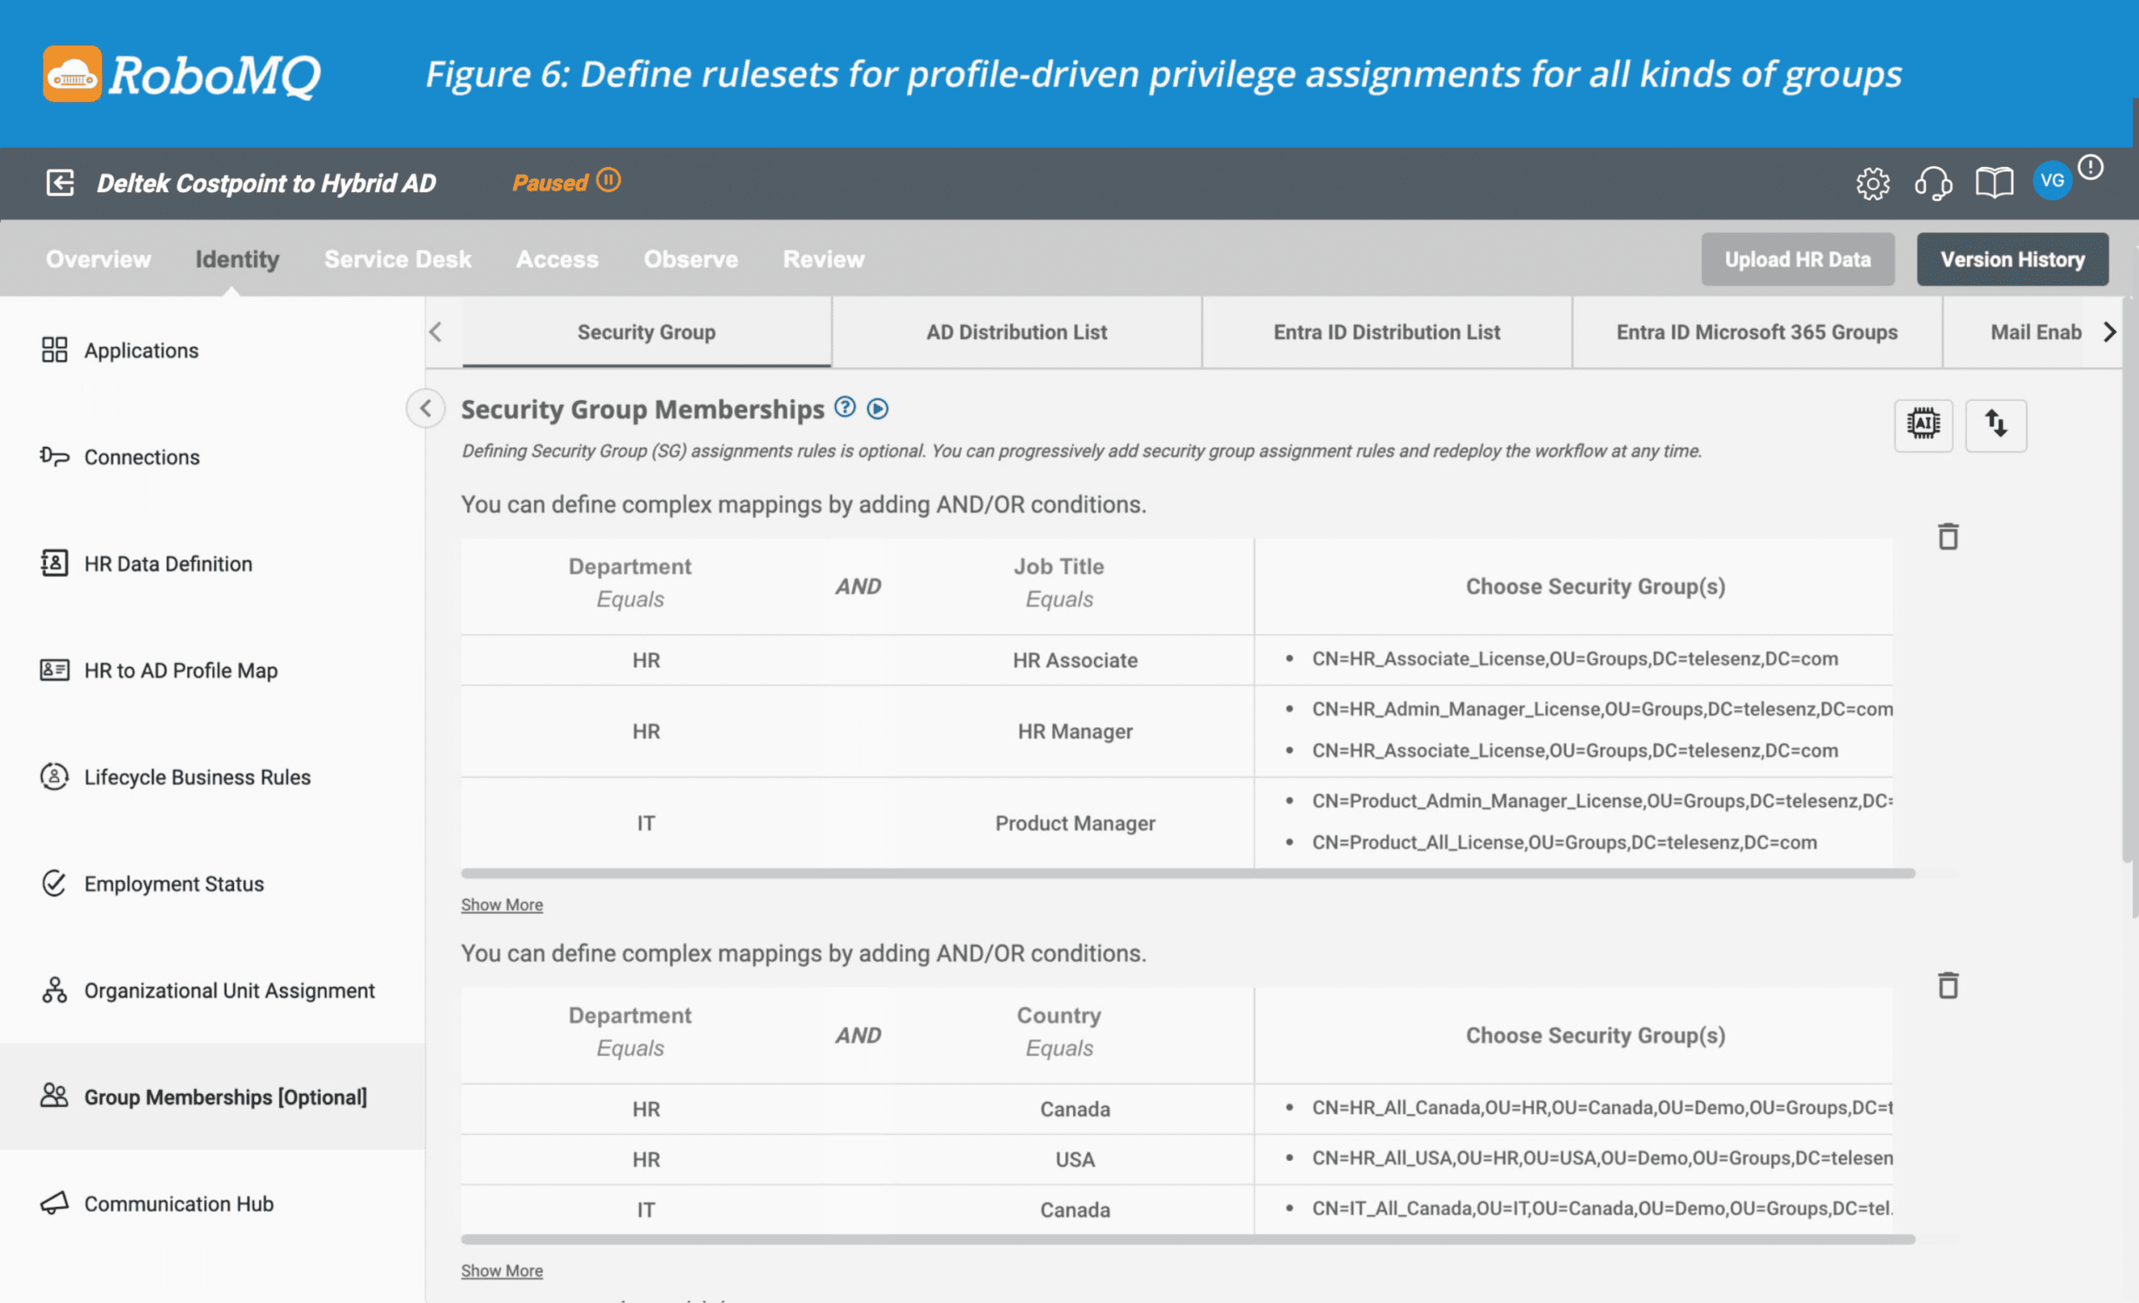Open the settings gear icon
The height and width of the screenshot is (1303, 2139).
pos(1872,183)
